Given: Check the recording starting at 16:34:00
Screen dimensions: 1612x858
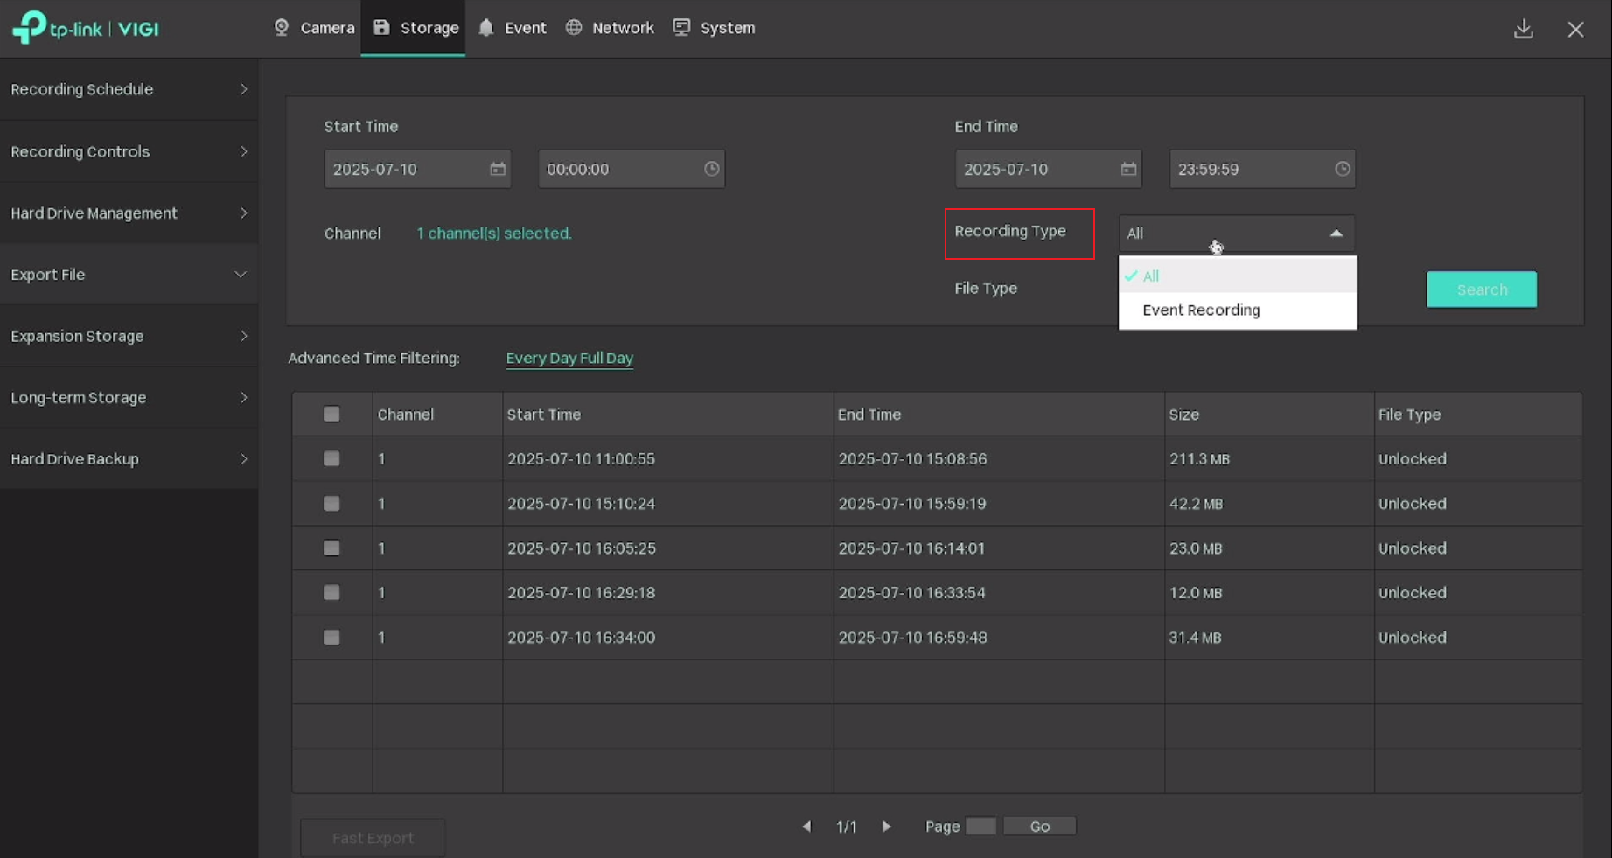Looking at the screenshot, I should pyautogui.click(x=331, y=637).
